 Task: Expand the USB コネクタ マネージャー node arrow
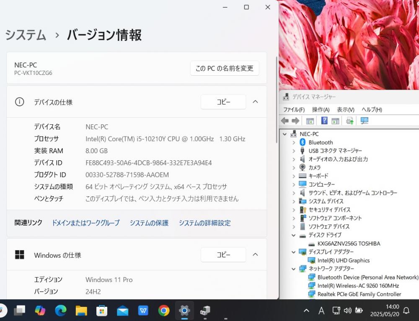coord(294,151)
